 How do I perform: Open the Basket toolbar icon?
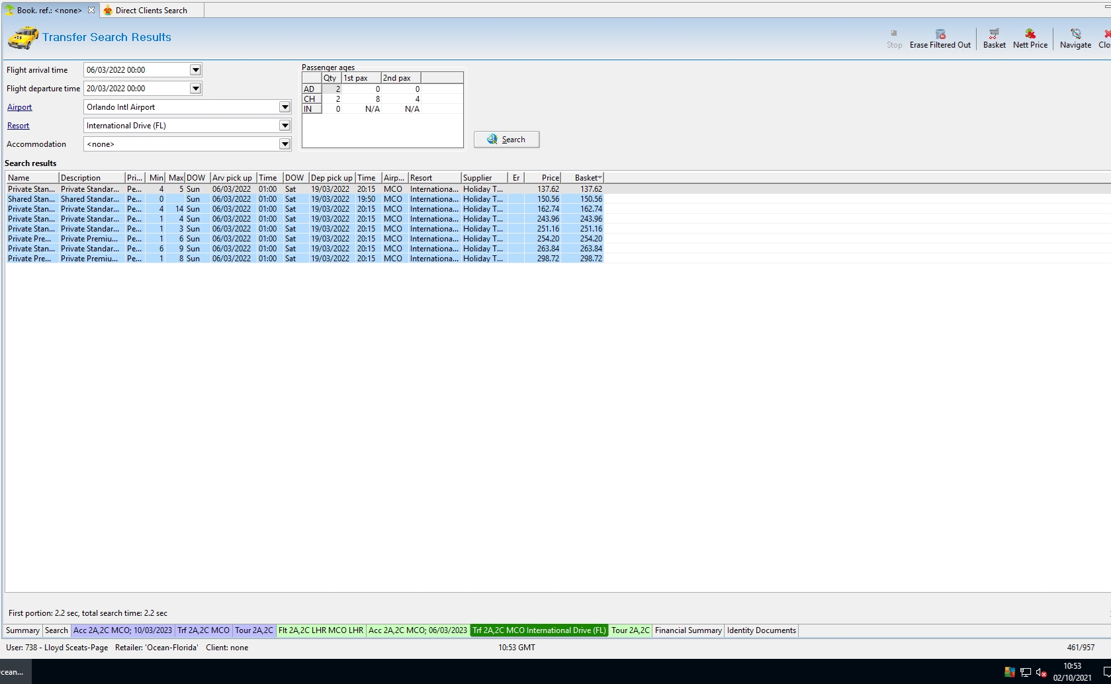point(994,34)
